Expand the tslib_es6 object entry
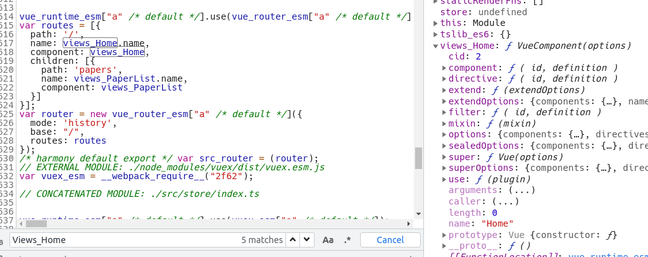Viewport: 648px width, 257px height. [x=435, y=34]
